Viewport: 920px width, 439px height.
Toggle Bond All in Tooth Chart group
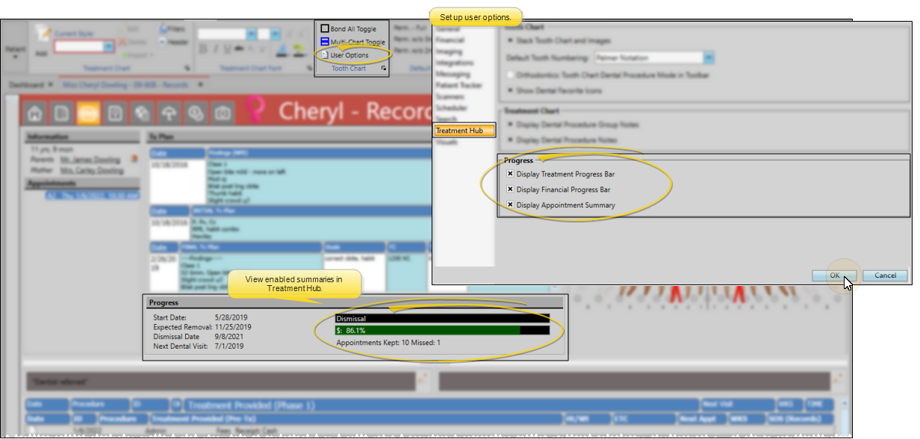tap(325, 29)
